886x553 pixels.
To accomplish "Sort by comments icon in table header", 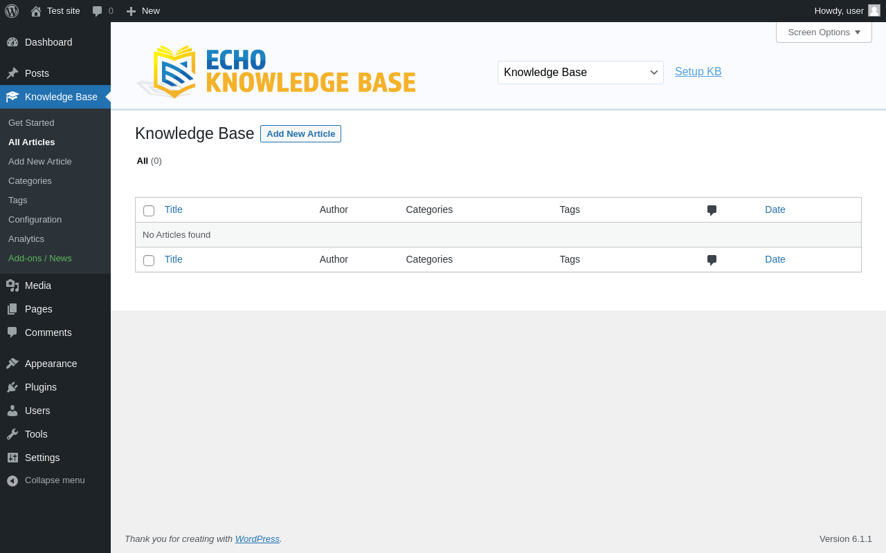I will (x=712, y=210).
